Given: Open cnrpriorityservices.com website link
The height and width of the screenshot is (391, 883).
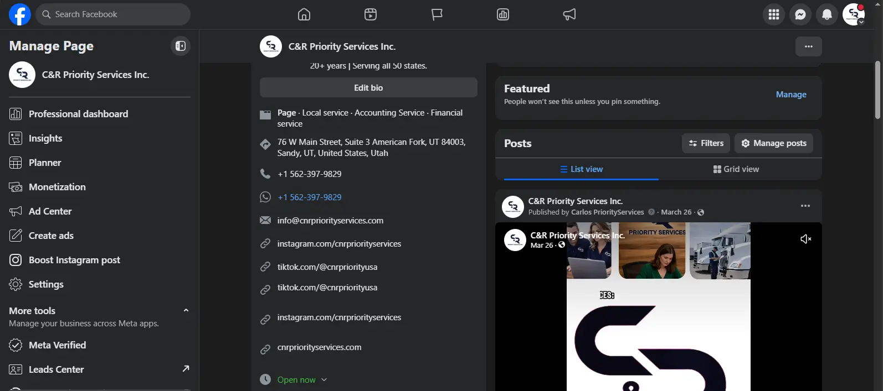Looking at the screenshot, I should click(x=319, y=347).
